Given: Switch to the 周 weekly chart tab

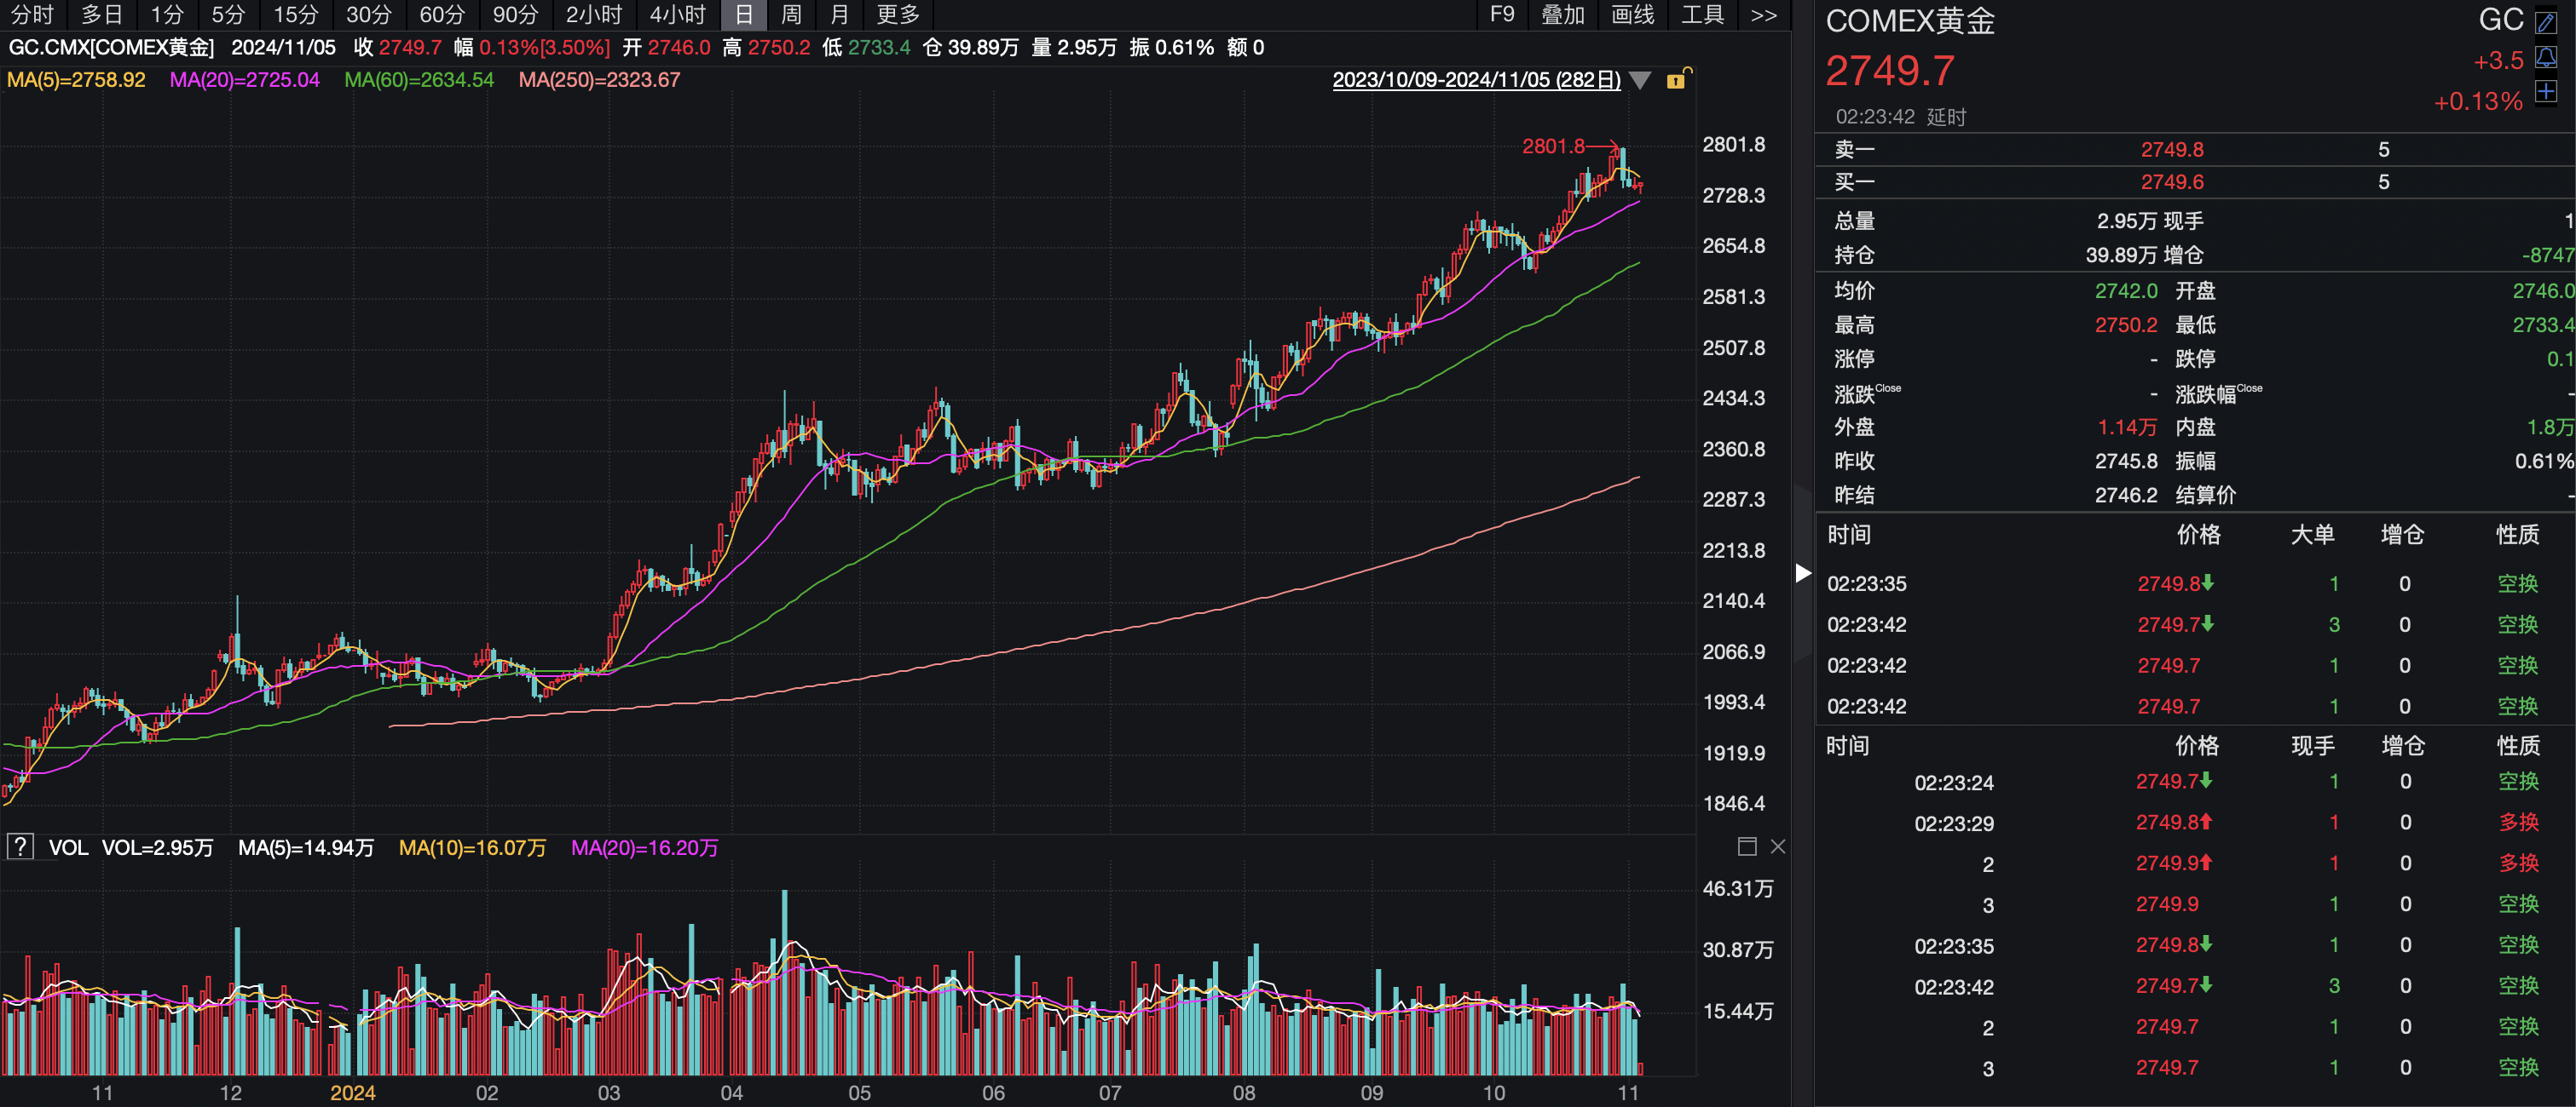Looking at the screenshot, I should (791, 15).
